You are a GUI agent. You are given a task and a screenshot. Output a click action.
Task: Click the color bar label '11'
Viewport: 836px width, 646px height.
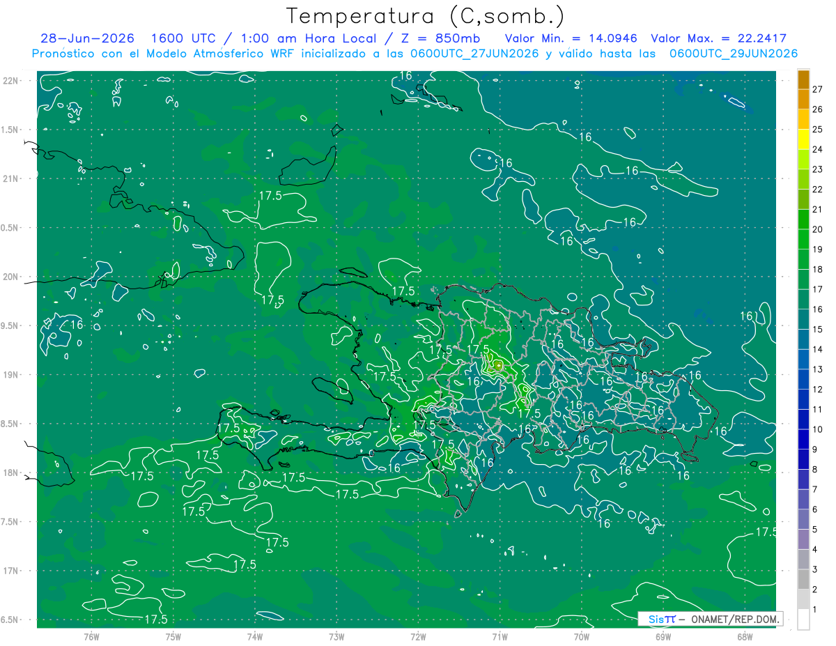818,409
